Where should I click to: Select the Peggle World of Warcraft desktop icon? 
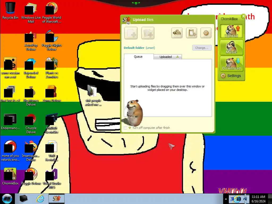(52, 12)
